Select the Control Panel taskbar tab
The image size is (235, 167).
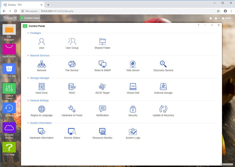30,18
